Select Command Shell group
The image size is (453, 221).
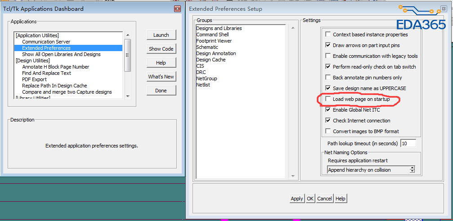pos(213,35)
